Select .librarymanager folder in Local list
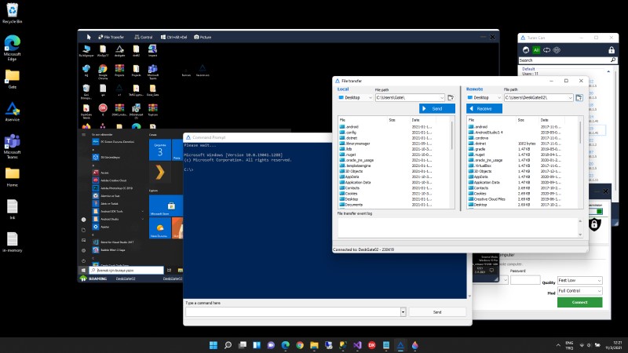Image resolution: width=628 pixels, height=353 pixels. click(x=355, y=144)
